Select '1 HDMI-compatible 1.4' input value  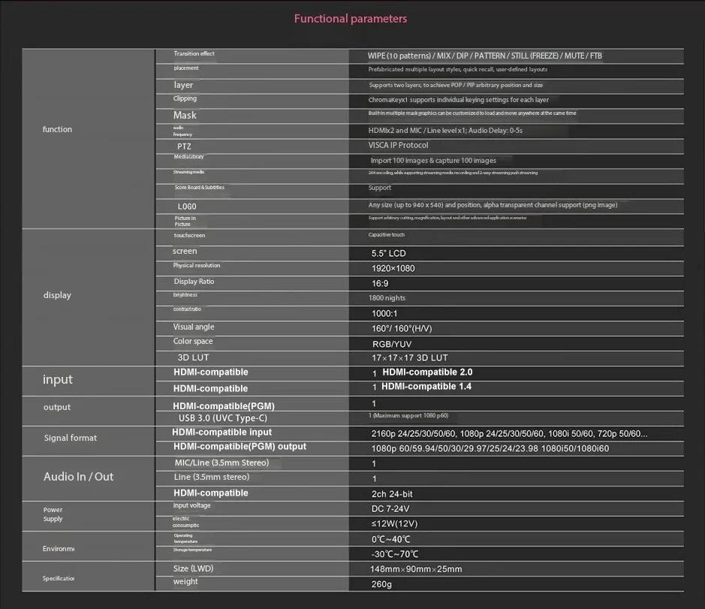[x=422, y=387]
